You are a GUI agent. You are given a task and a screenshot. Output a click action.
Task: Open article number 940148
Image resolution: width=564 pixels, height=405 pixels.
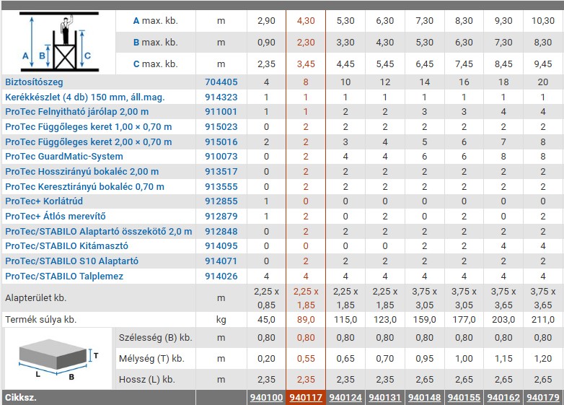[x=423, y=397]
